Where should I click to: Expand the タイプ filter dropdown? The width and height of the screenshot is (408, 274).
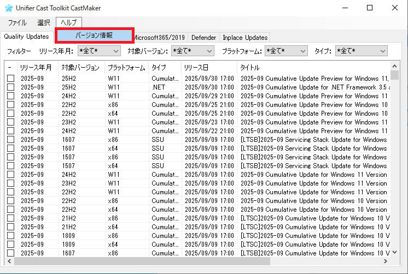pyautogui.click(x=361, y=51)
